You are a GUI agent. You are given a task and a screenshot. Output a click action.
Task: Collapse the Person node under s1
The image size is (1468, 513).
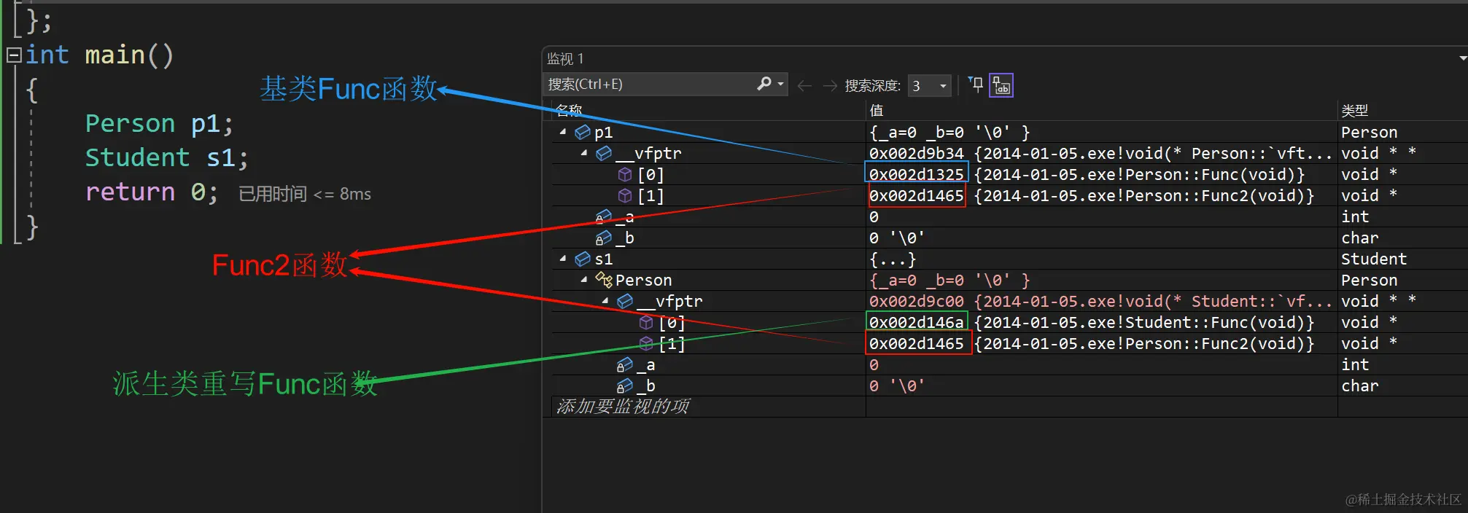pyautogui.click(x=584, y=280)
